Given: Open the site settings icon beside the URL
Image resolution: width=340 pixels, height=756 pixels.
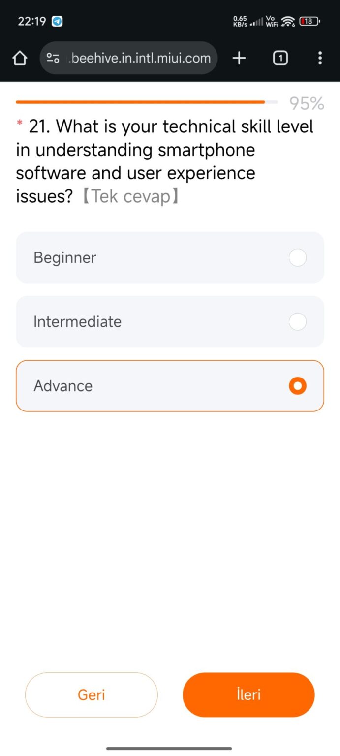Looking at the screenshot, I should click(x=53, y=58).
